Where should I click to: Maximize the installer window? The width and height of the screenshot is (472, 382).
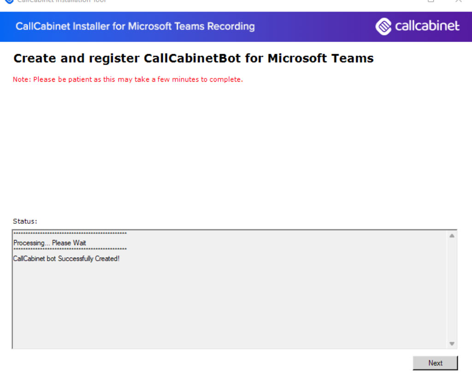pos(431,1)
